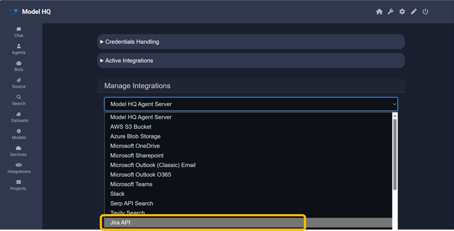Select Tavily Search option
The image size is (454, 231).
[x=248, y=213]
